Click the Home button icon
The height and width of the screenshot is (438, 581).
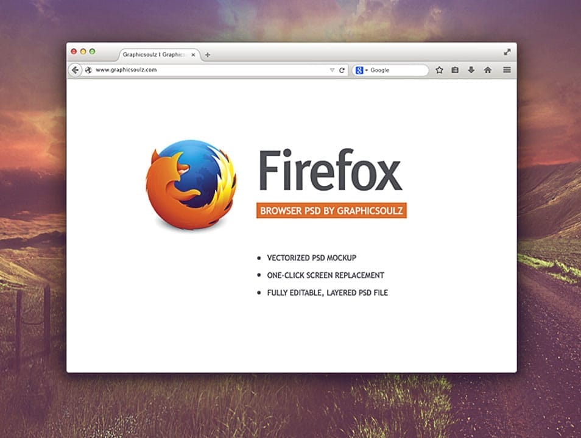487,69
